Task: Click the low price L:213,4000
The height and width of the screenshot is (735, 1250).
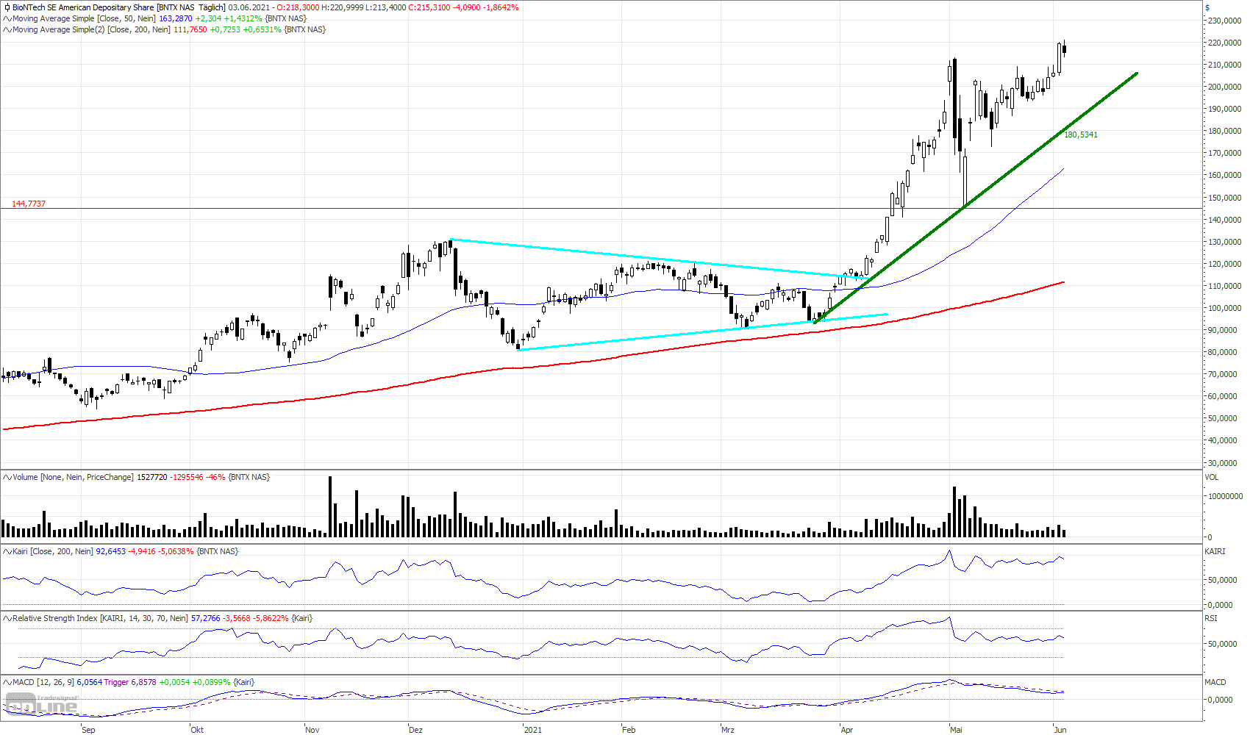Action: pyautogui.click(x=385, y=7)
